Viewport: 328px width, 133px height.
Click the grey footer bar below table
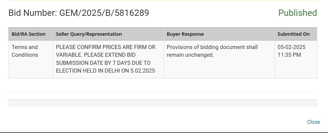click(163, 103)
